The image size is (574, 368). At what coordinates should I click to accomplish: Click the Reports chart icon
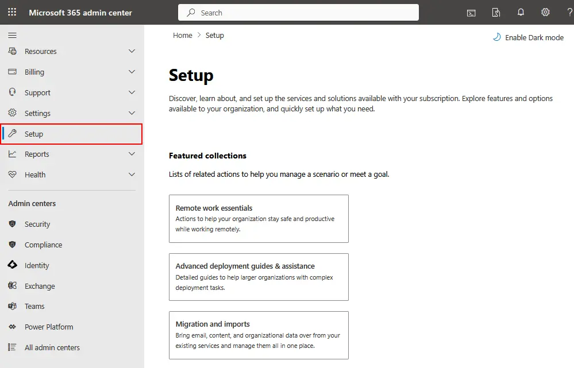coord(13,154)
